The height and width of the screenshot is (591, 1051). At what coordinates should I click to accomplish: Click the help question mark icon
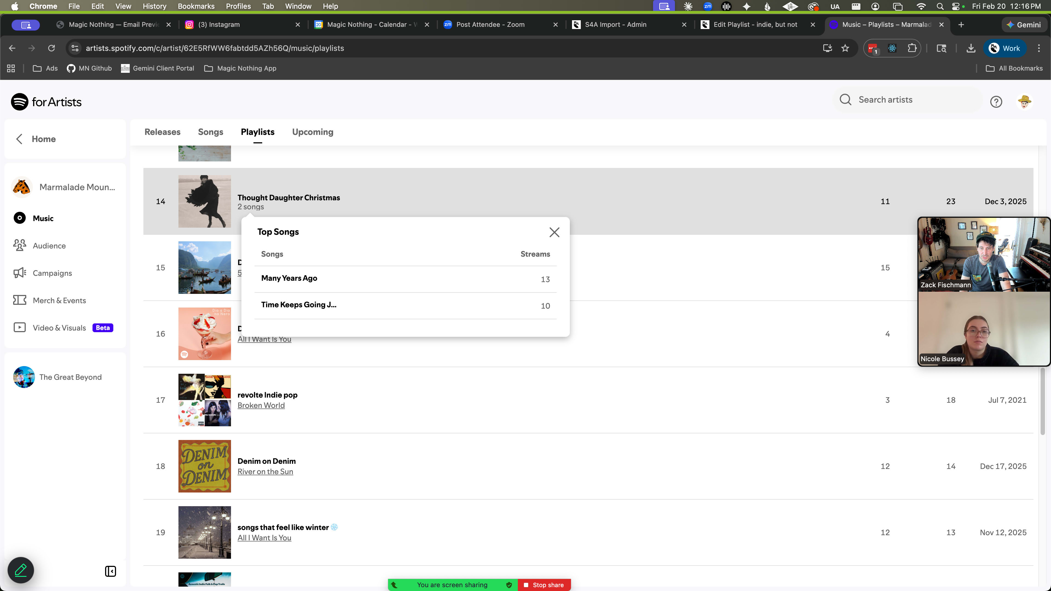point(996,102)
